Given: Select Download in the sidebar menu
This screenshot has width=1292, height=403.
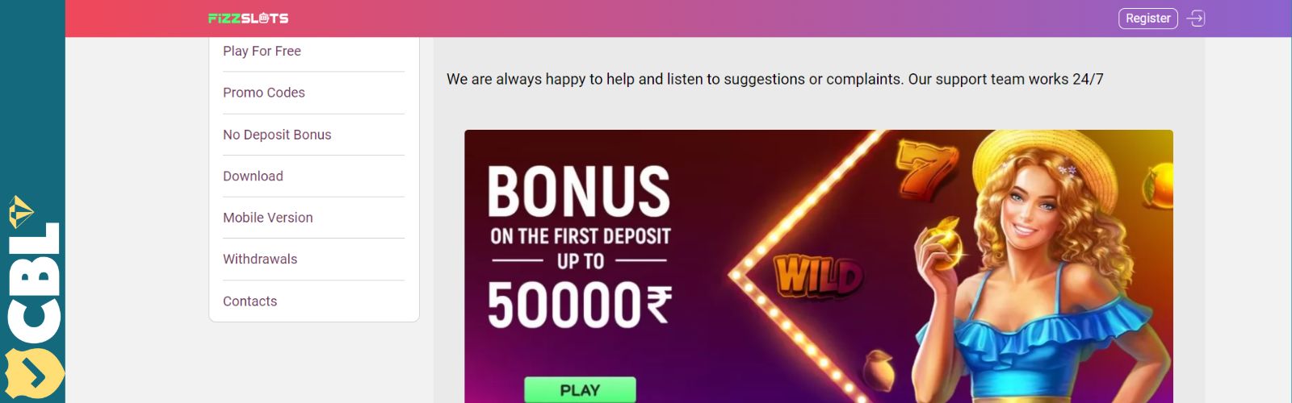Looking at the screenshot, I should point(253,176).
